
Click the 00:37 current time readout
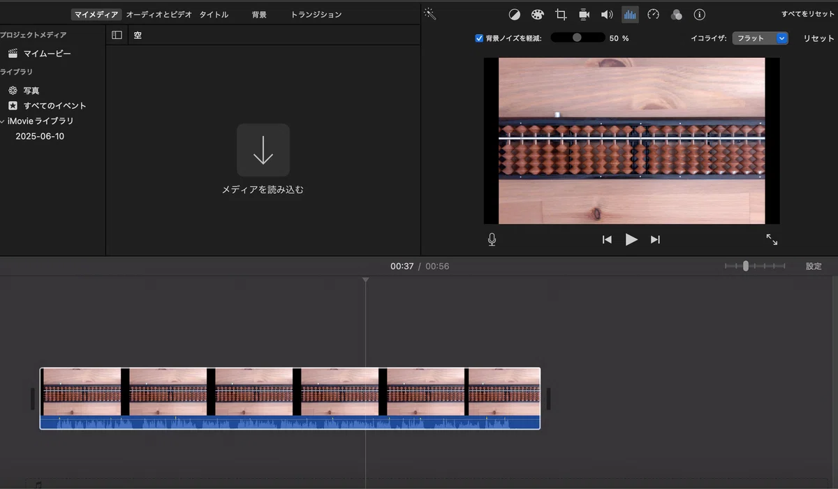click(x=402, y=266)
